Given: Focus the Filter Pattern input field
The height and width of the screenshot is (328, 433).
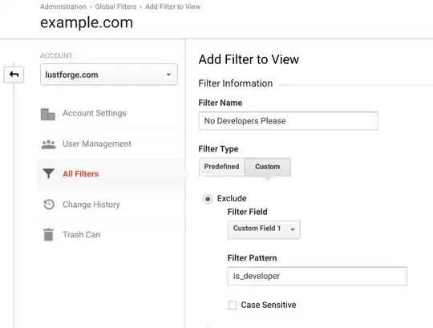Looking at the screenshot, I should click(x=318, y=276).
